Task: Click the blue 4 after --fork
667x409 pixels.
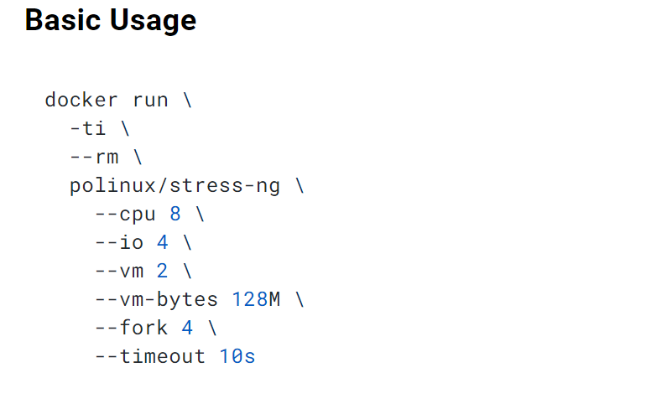Action: coord(188,328)
